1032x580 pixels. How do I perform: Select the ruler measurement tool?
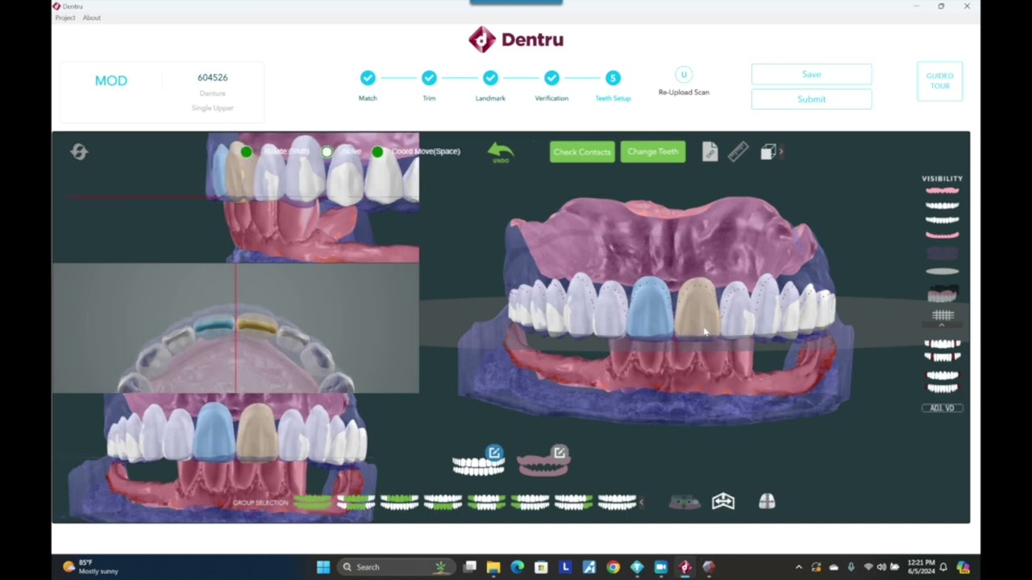click(739, 151)
